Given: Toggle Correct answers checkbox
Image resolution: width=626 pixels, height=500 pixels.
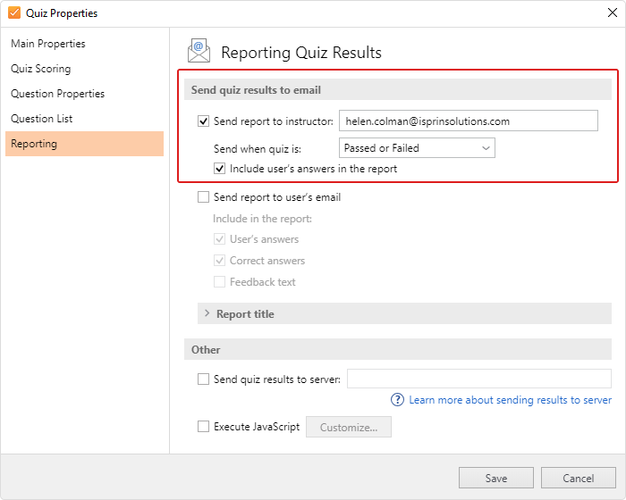Looking at the screenshot, I should (220, 261).
